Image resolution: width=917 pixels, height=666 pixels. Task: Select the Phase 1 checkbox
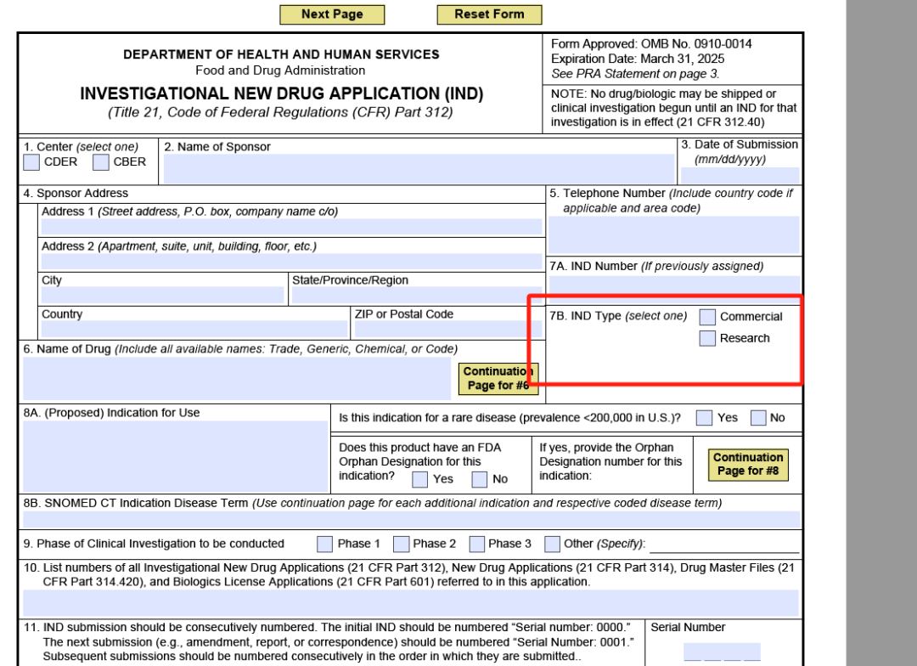pos(324,544)
